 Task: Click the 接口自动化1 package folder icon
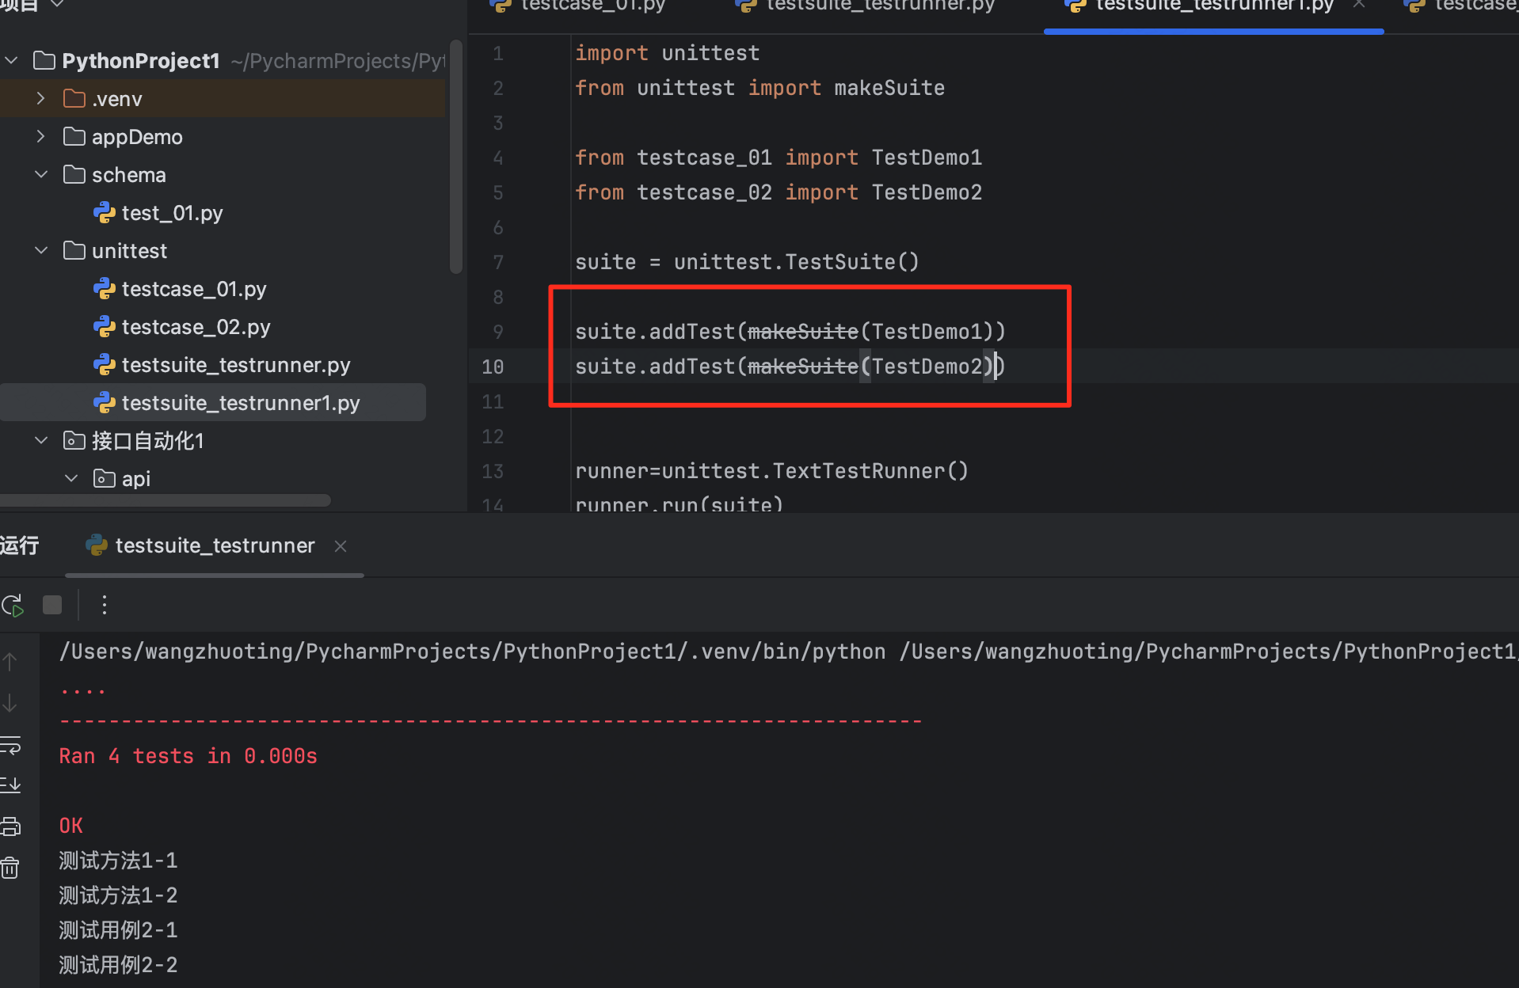coord(74,441)
